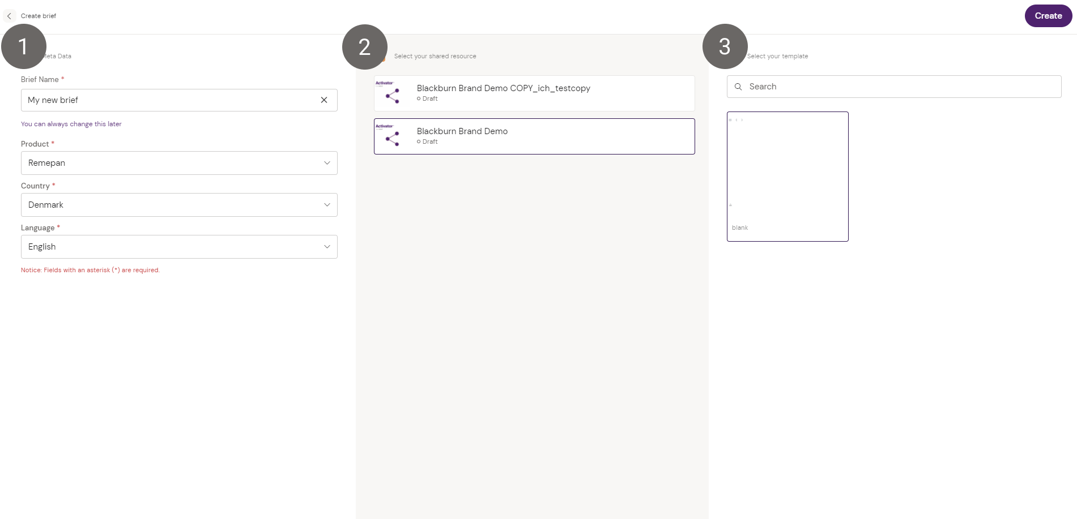
Task: Click the back arrow beside Create brief
Action: pyautogui.click(x=9, y=16)
